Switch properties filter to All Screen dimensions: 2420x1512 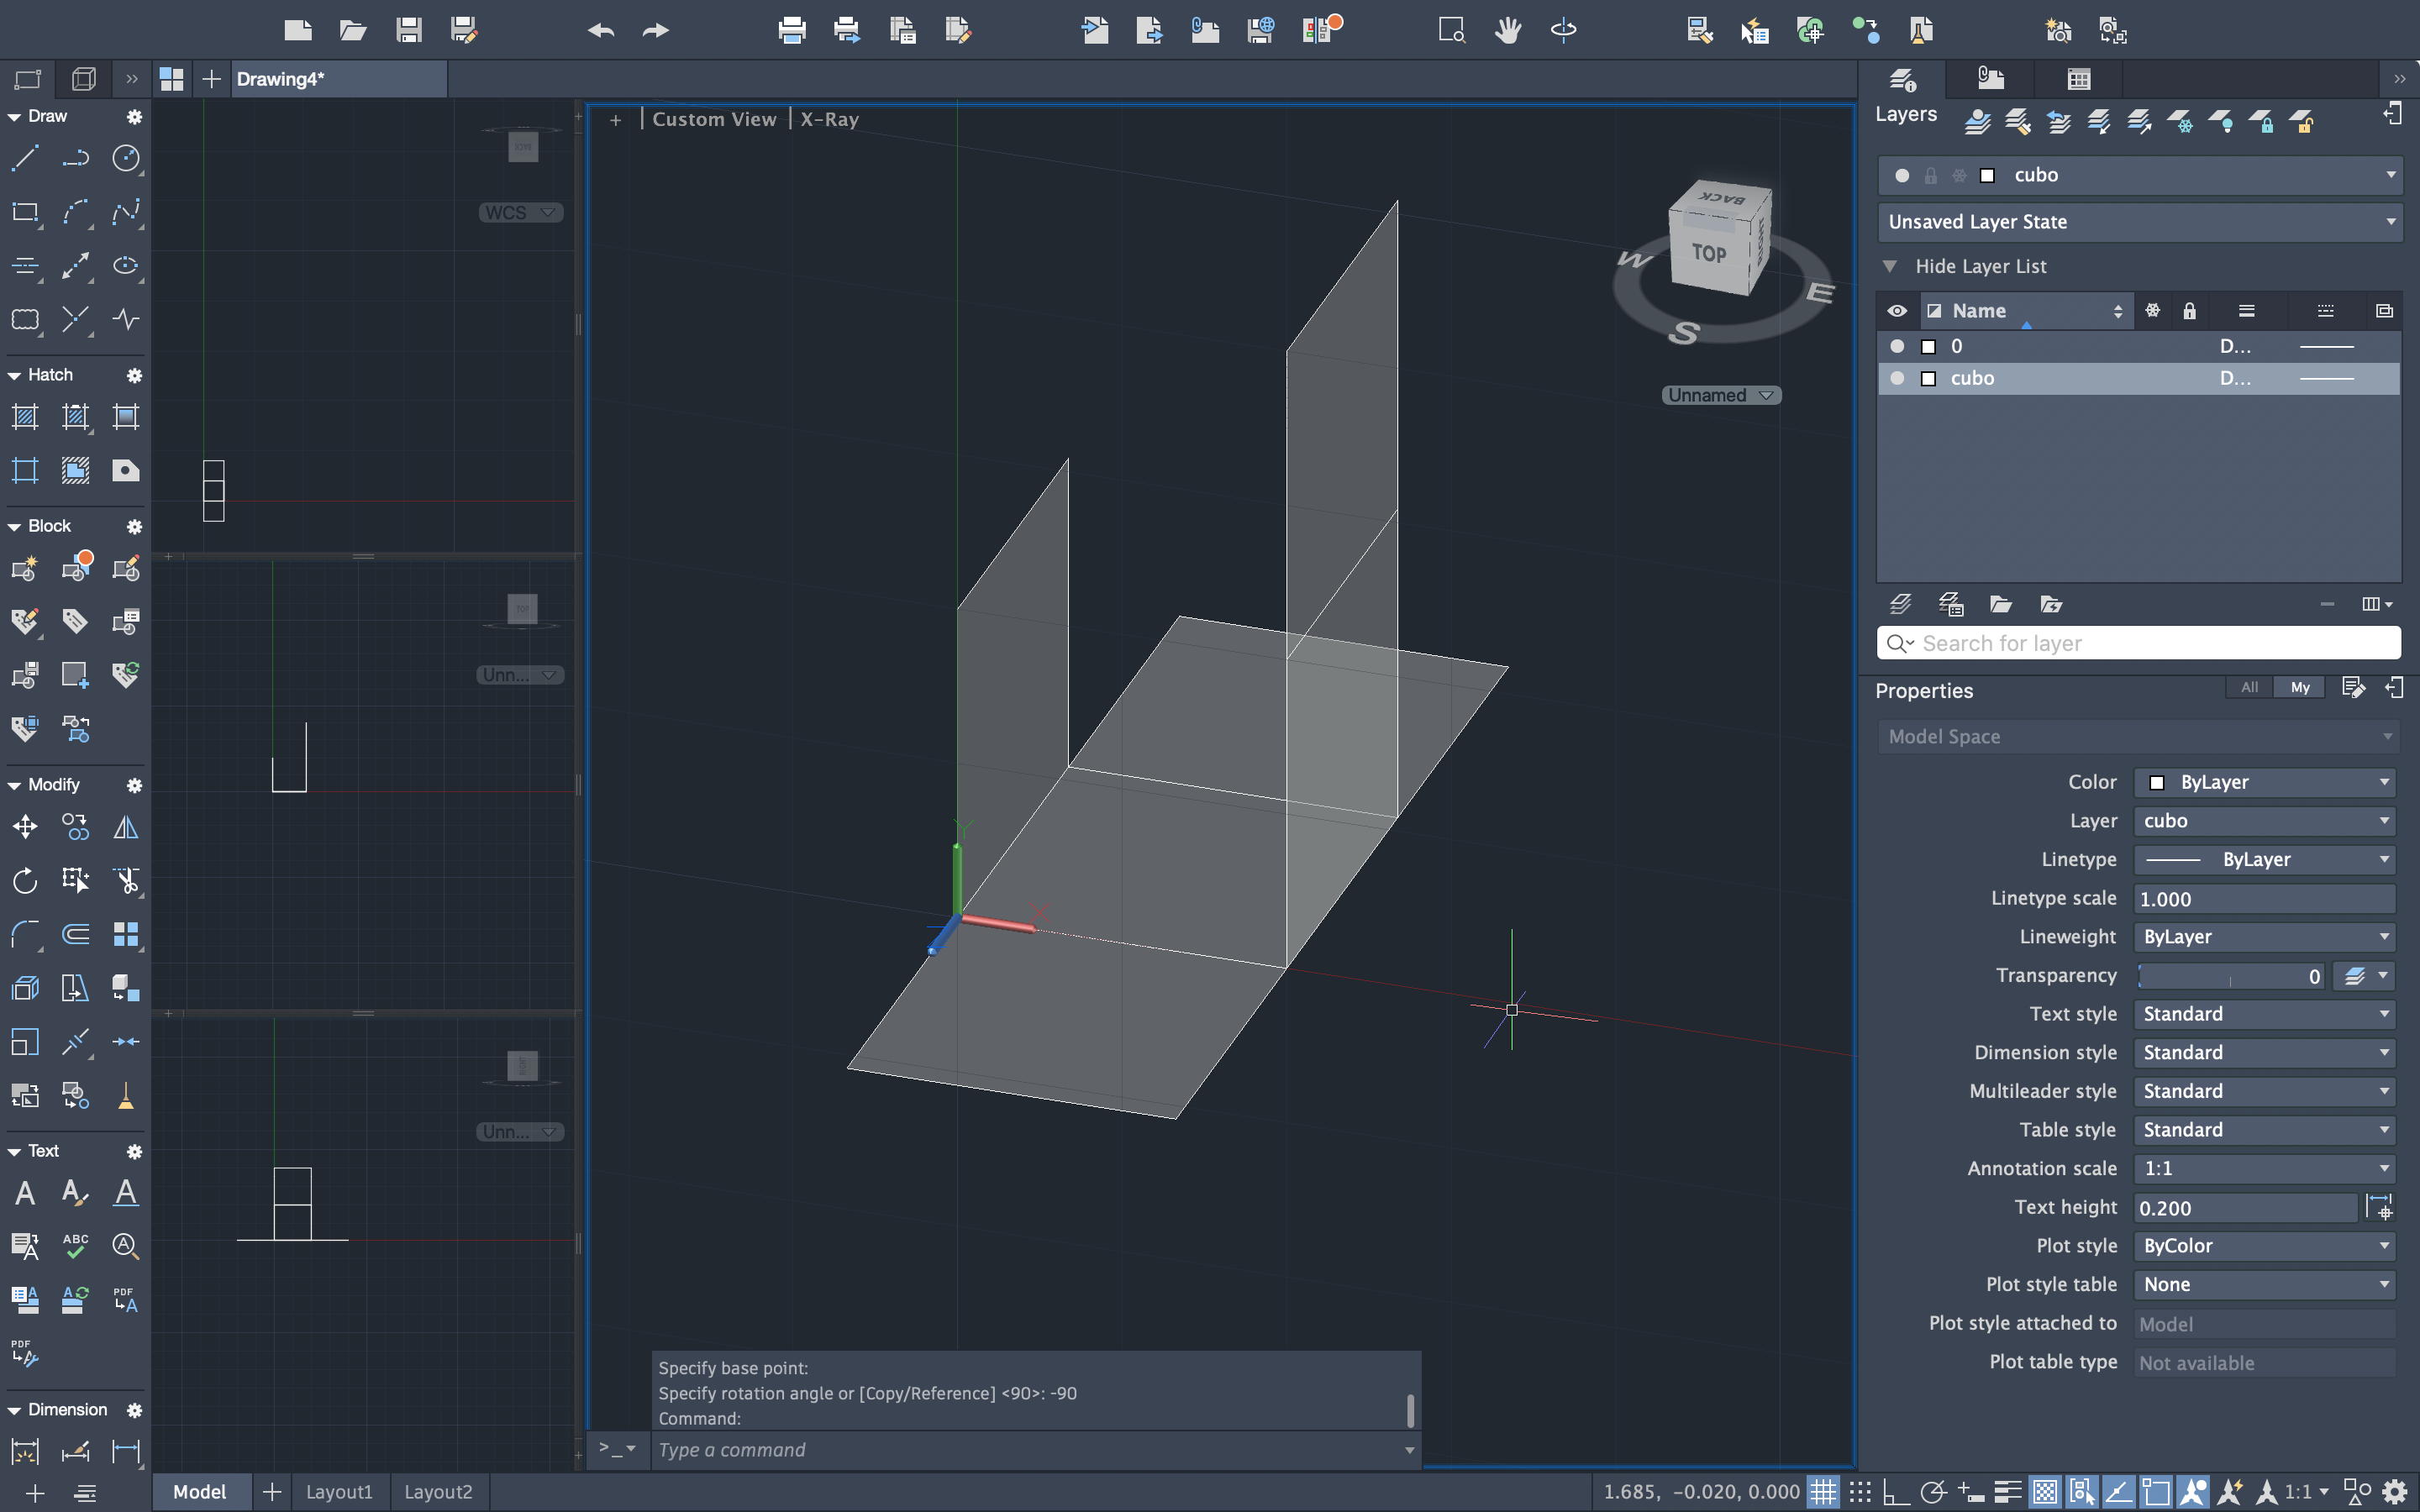pyautogui.click(x=2249, y=687)
